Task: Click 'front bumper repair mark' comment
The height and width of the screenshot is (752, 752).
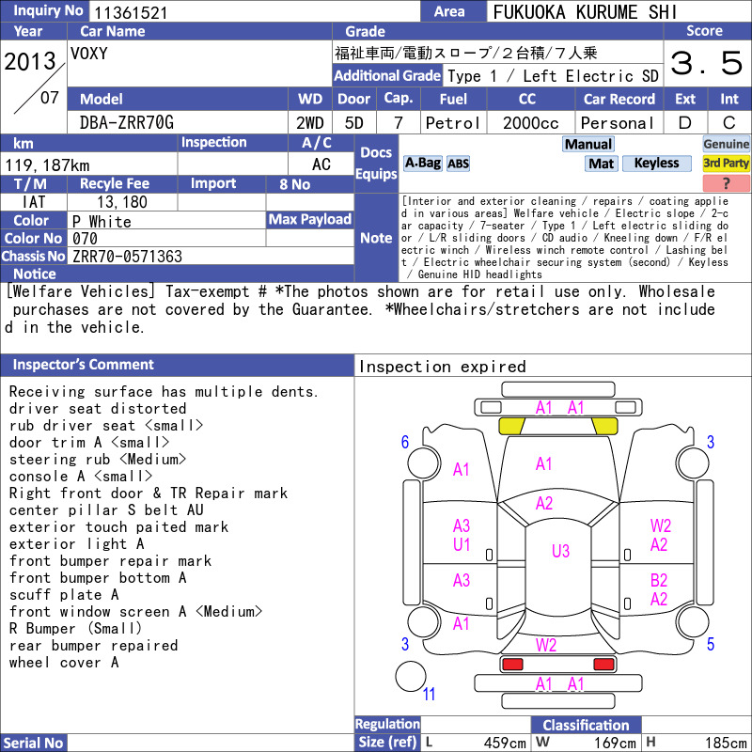Action: tap(110, 560)
